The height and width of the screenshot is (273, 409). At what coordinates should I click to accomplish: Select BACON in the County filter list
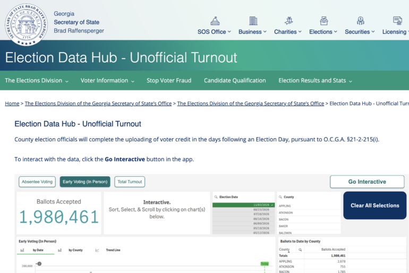point(309,219)
